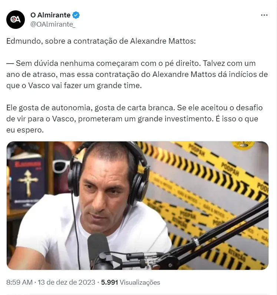Viewport: 277px width, 295px height.
Task: Open the O Almirante display name link
Action: coord(50,15)
